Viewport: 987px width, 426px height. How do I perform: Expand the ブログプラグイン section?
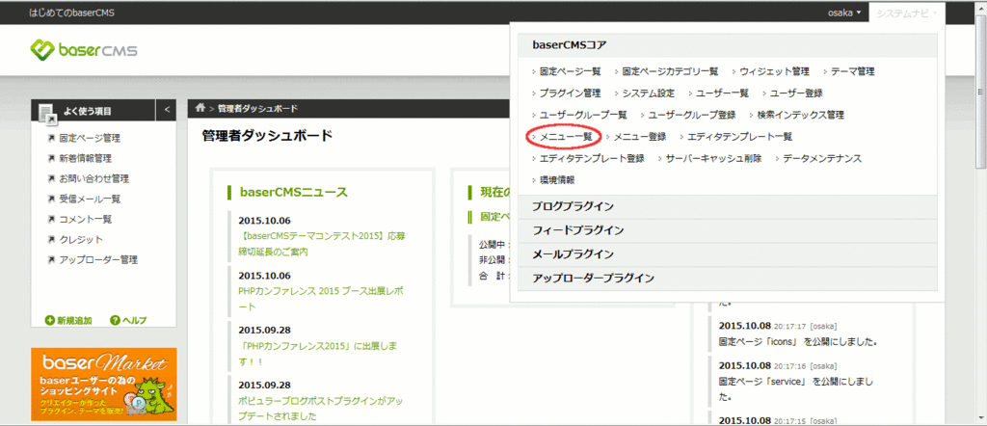pos(727,206)
